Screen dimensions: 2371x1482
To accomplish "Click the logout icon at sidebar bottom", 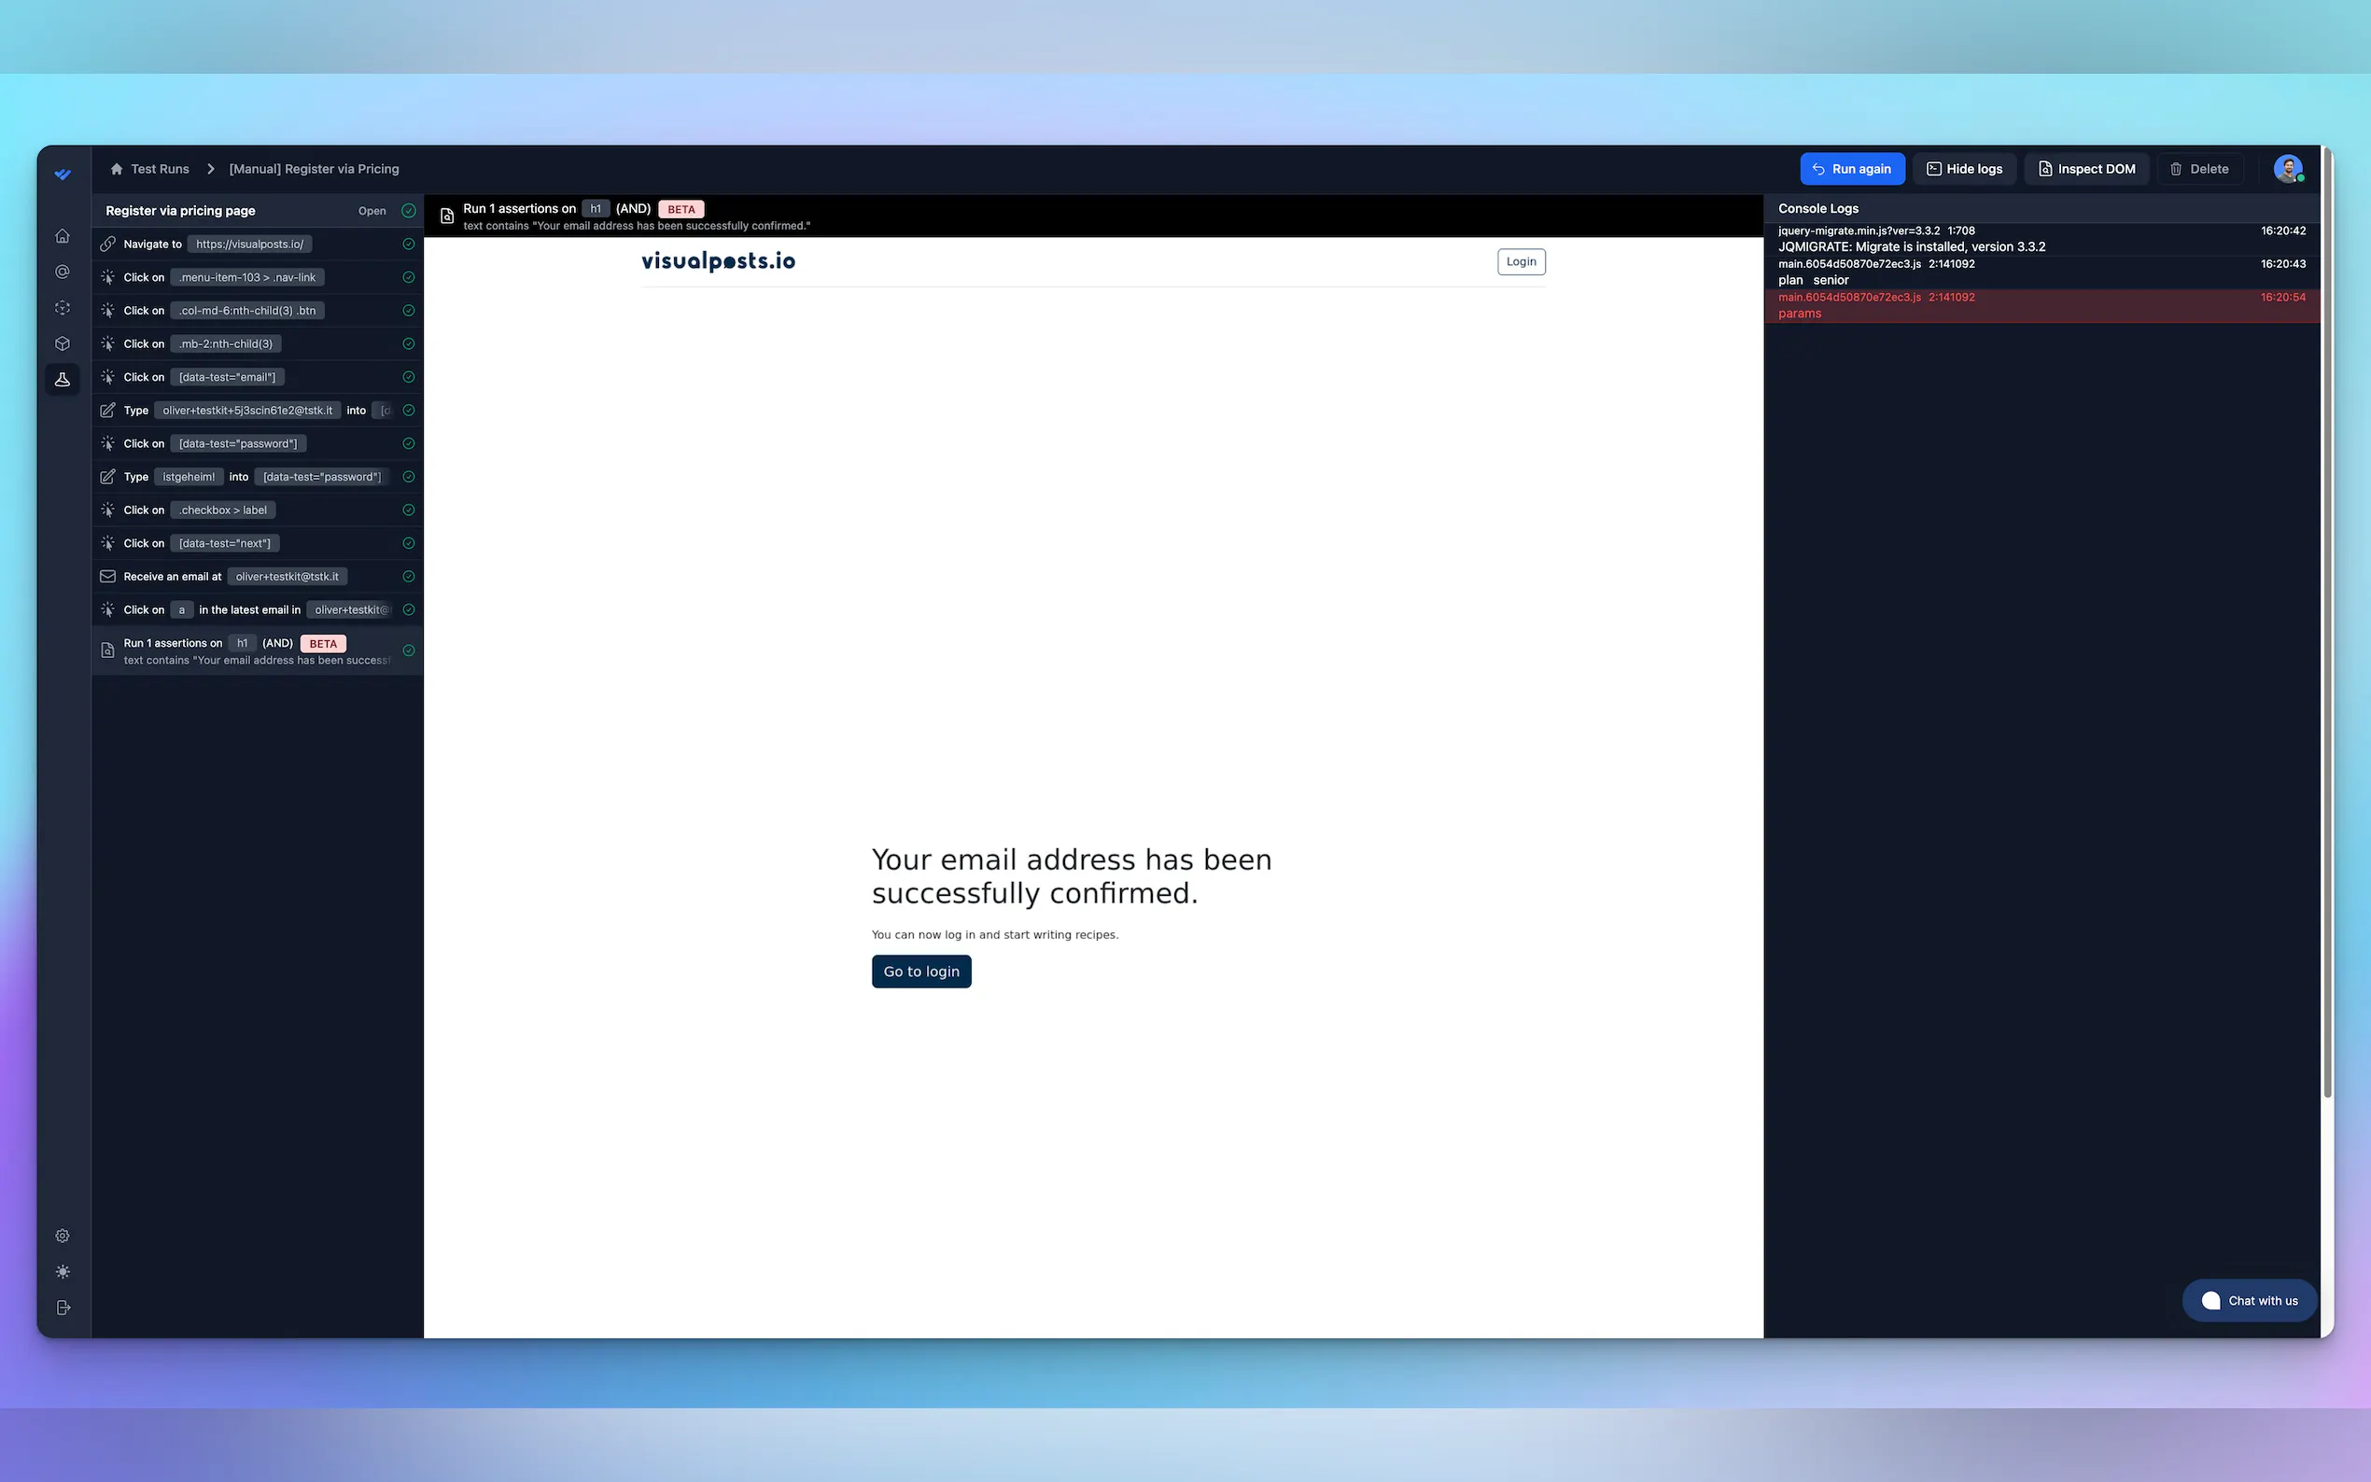I will (63, 1307).
